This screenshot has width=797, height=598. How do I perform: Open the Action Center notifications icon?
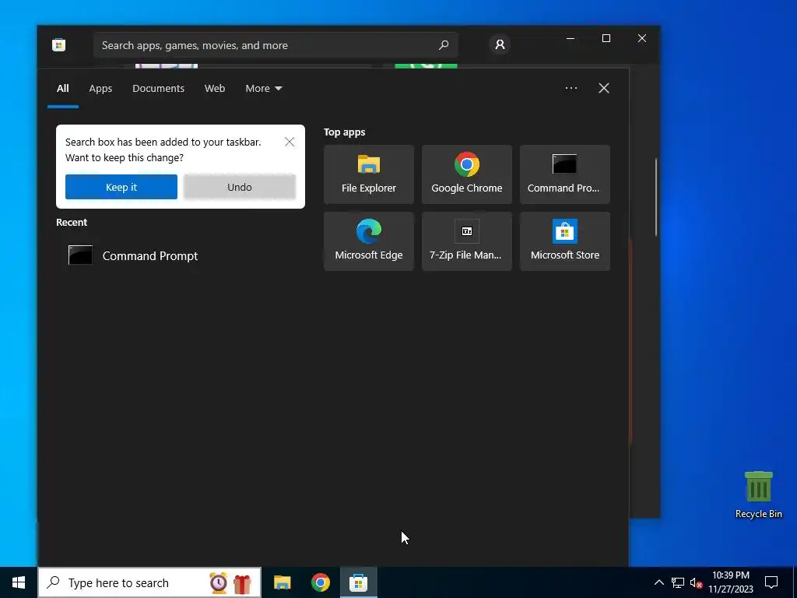pos(771,582)
